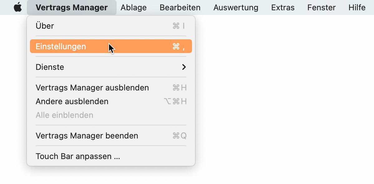Open the Auswertung menu

pyautogui.click(x=236, y=7)
